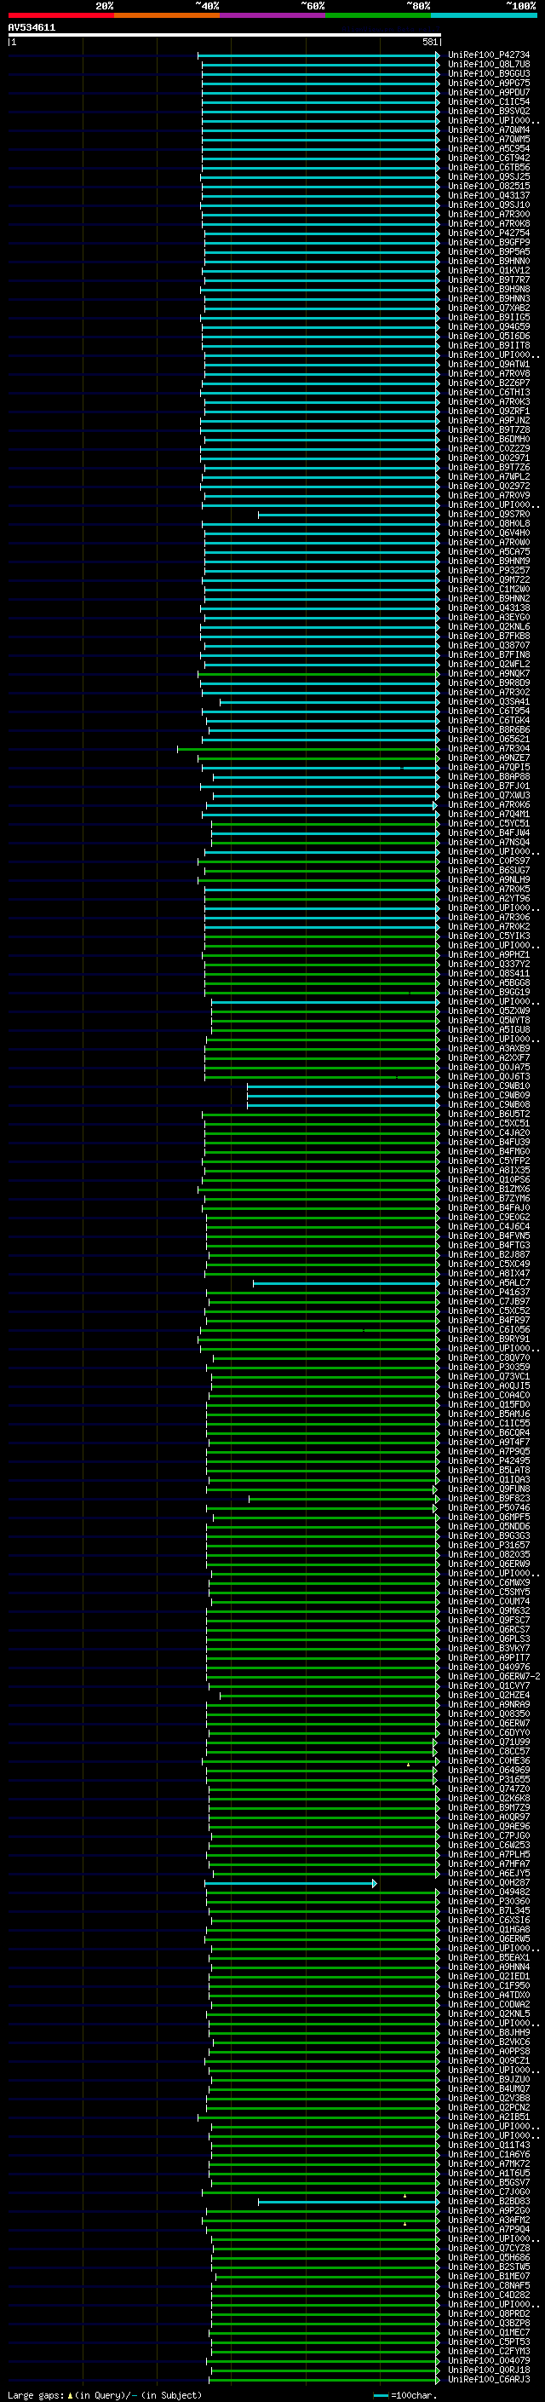Choose hit UniRef100_B9HNN0
This screenshot has width=545, height=2402.
click(x=488, y=261)
